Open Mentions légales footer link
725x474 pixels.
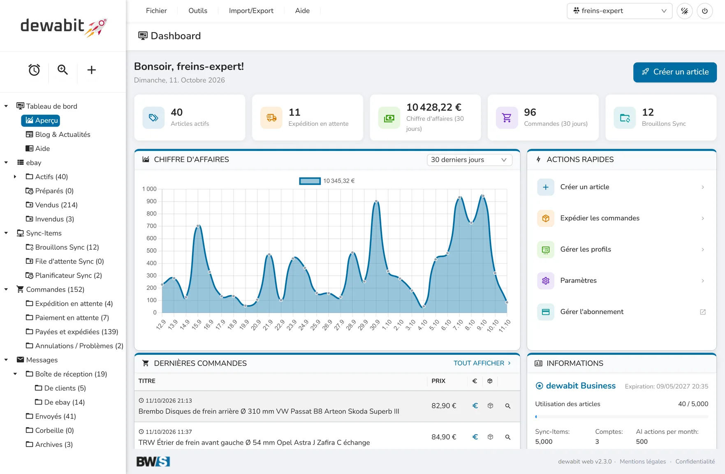coord(643,461)
